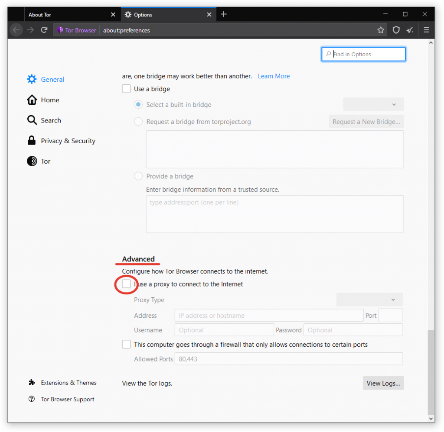Tick the use a proxy checkbox

click(126, 284)
